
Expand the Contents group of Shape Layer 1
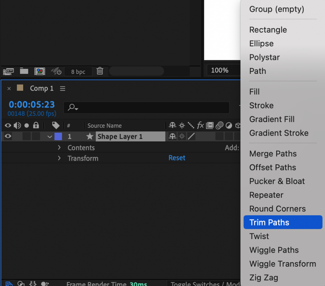pos(59,147)
